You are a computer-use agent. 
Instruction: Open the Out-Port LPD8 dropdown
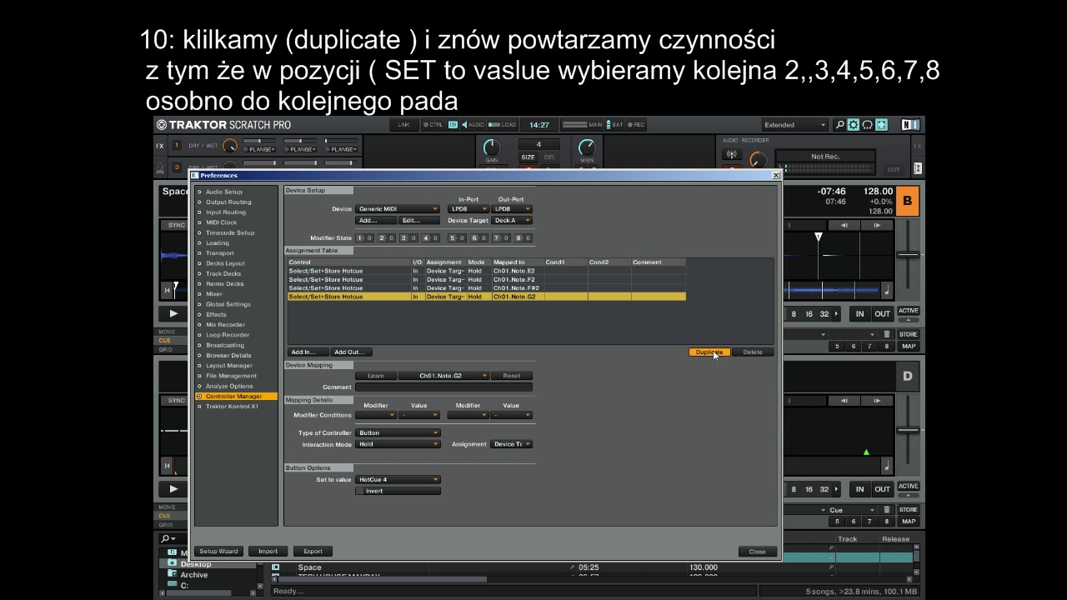(511, 209)
